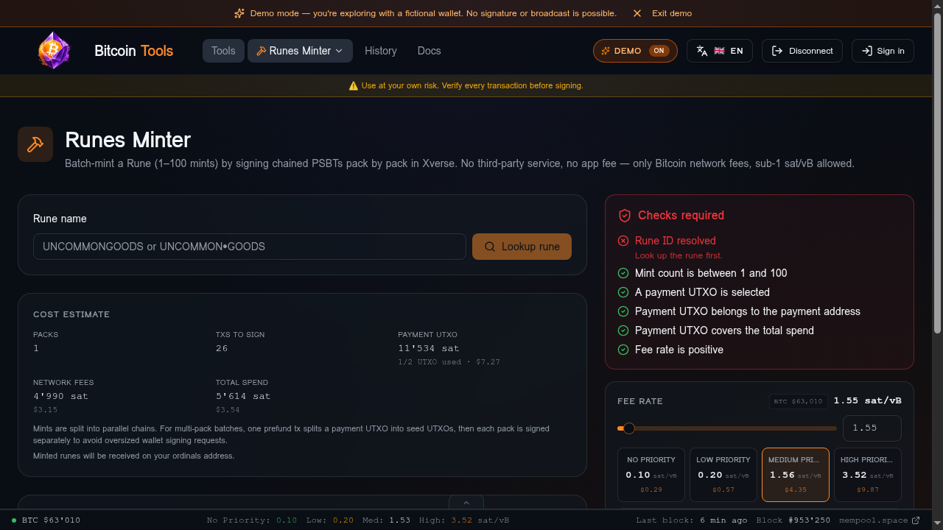Click the external link icon after mempool.space
Viewport: 943px width, 530px height.
(916, 520)
